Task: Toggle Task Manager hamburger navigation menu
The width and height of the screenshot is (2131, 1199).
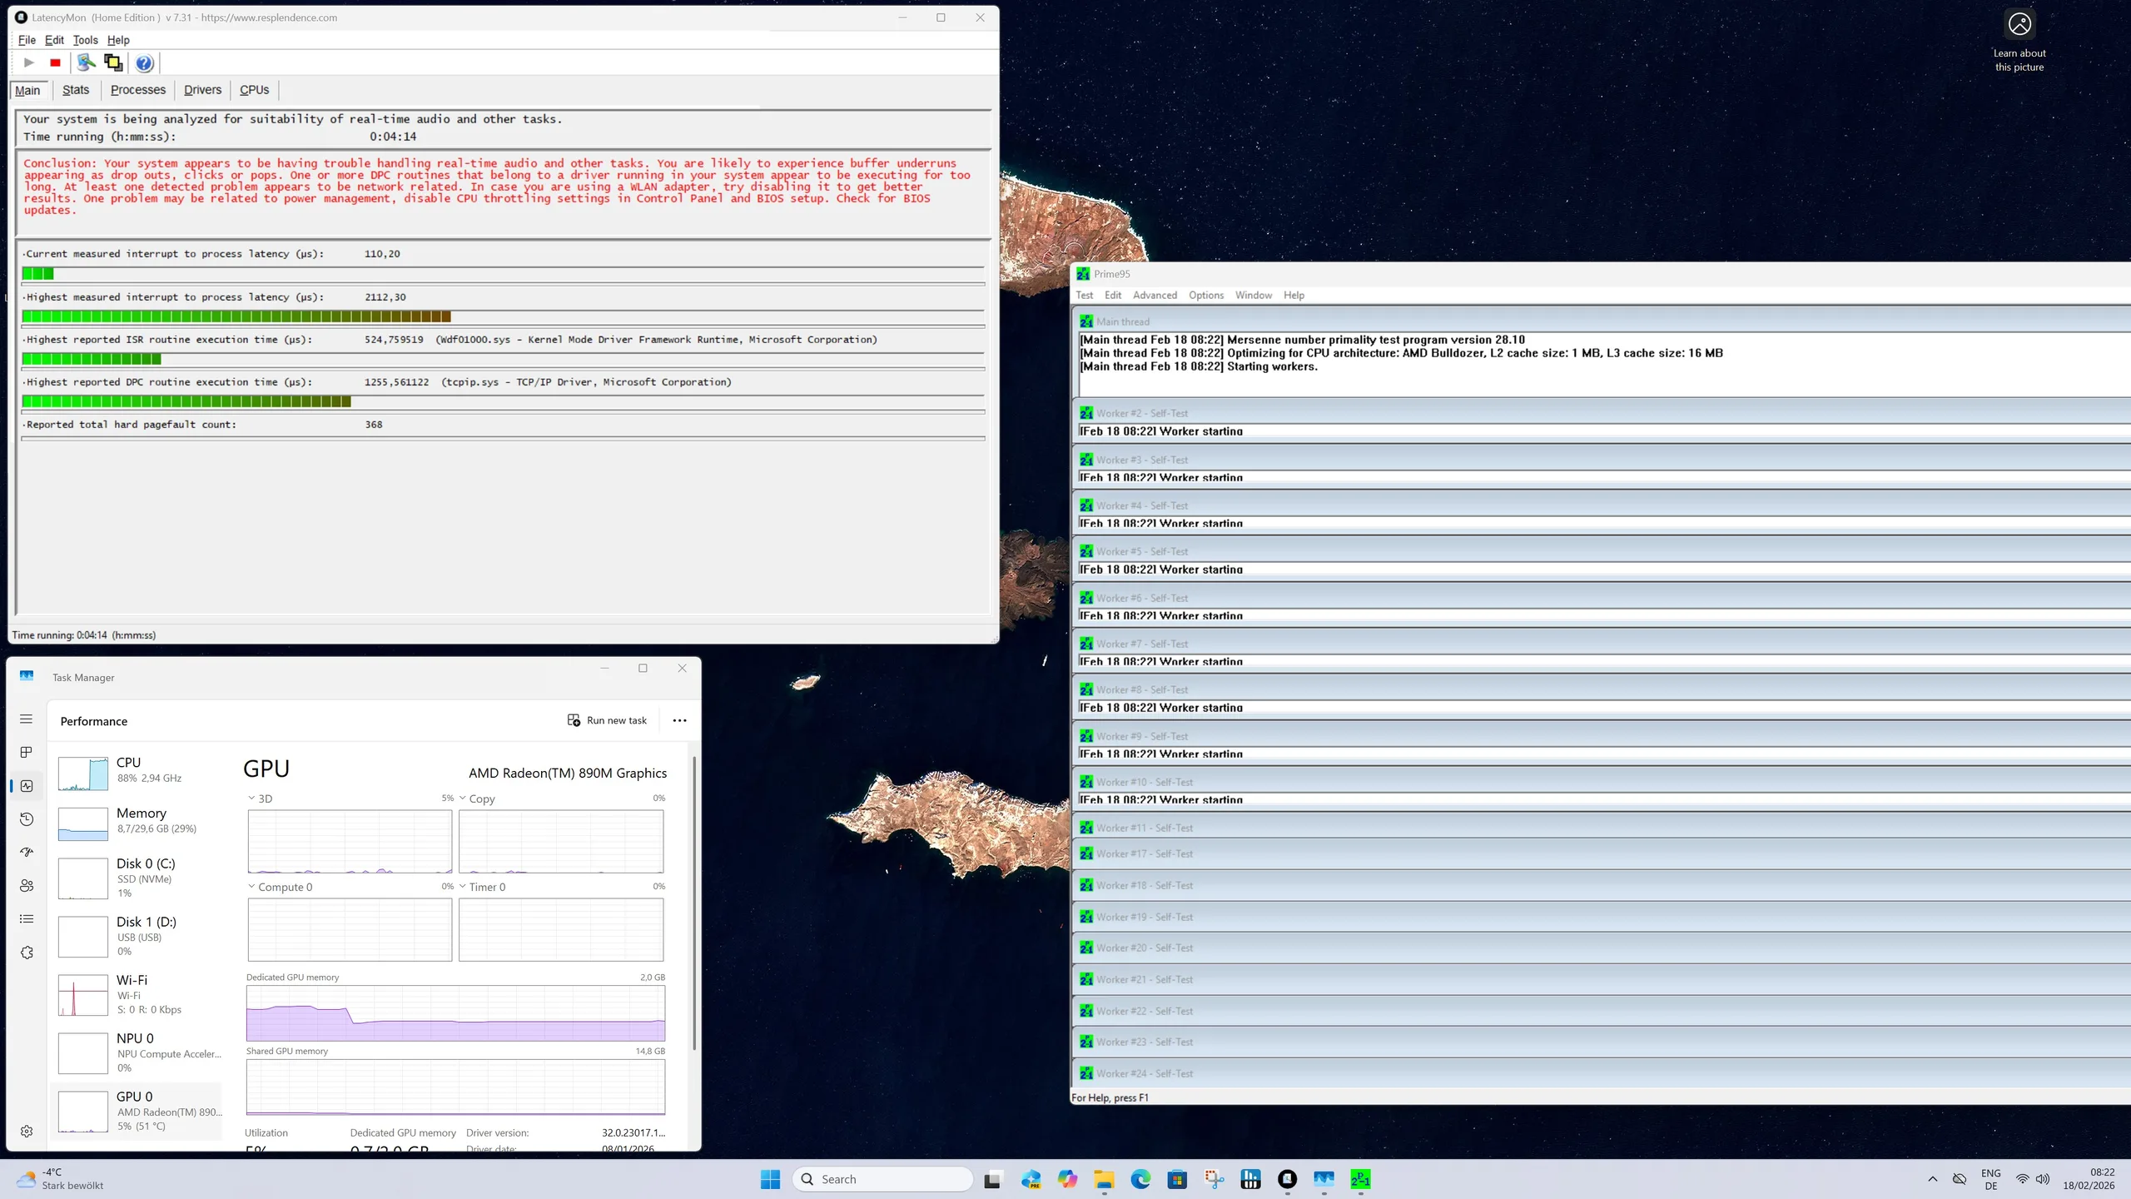Action: (27, 719)
